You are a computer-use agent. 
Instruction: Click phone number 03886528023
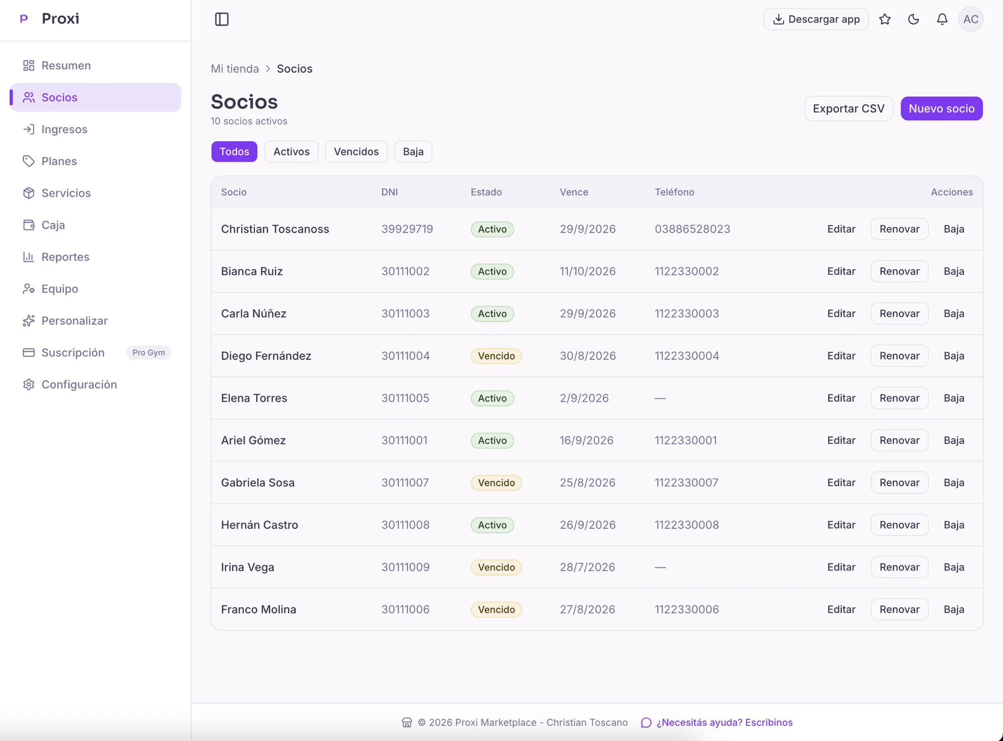coord(692,229)
